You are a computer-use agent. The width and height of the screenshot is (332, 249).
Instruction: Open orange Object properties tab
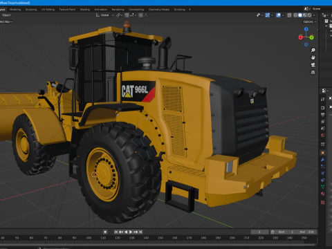[x=323, y=153]
